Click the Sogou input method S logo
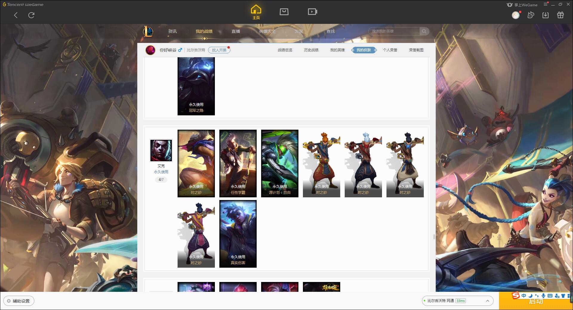573x310 pixels. tap(516, 295)
